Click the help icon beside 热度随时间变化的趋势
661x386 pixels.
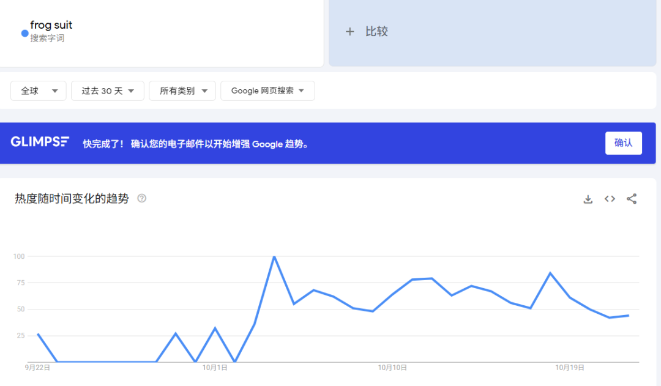(142, 199)
